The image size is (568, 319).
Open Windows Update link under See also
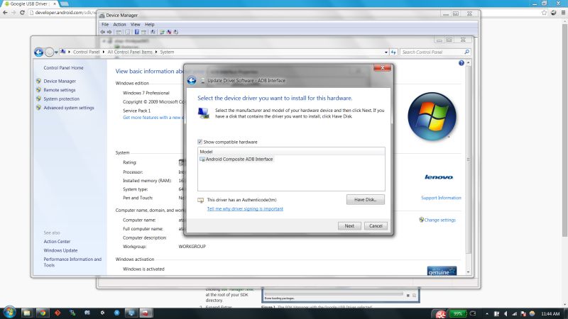click(60, 250)
